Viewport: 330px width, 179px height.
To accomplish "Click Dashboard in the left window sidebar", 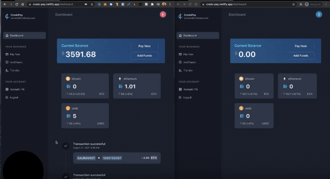I will click(x=24, y=35).
